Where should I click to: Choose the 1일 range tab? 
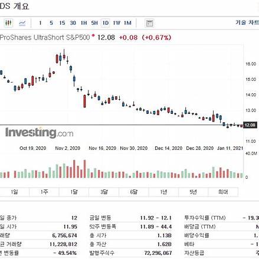(15, 192)
